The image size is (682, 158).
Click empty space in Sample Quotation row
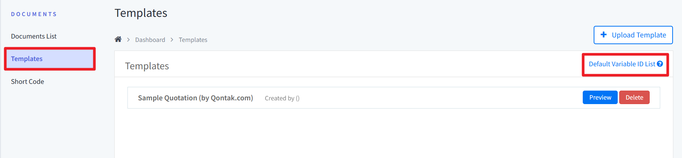pos(432,98)
